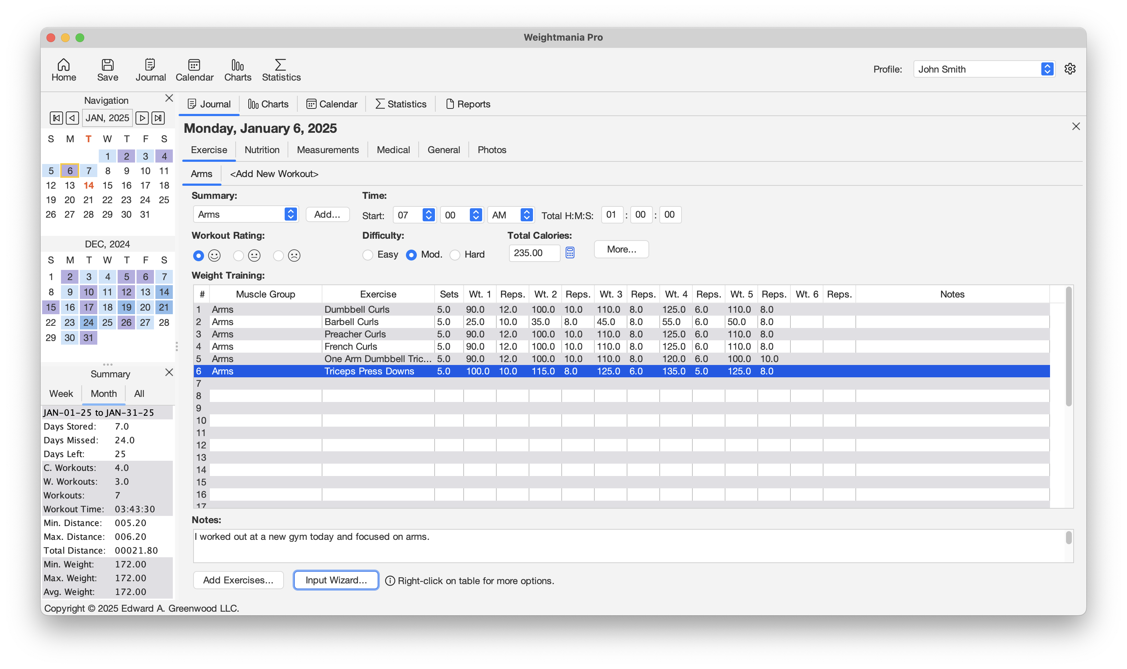Viewport: 1127px width, 669px height.
Task: Switch to the Reports view tab
Action: (x=468, y=104)
